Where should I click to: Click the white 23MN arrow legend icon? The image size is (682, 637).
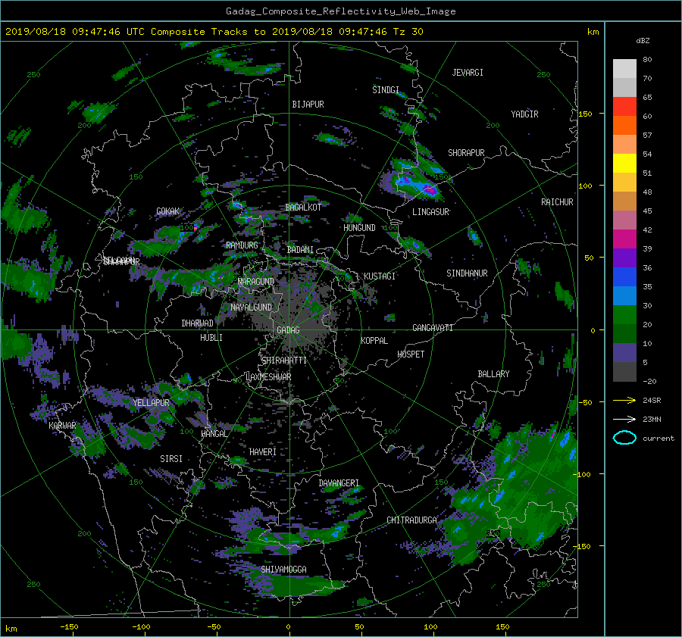point(624,419)
